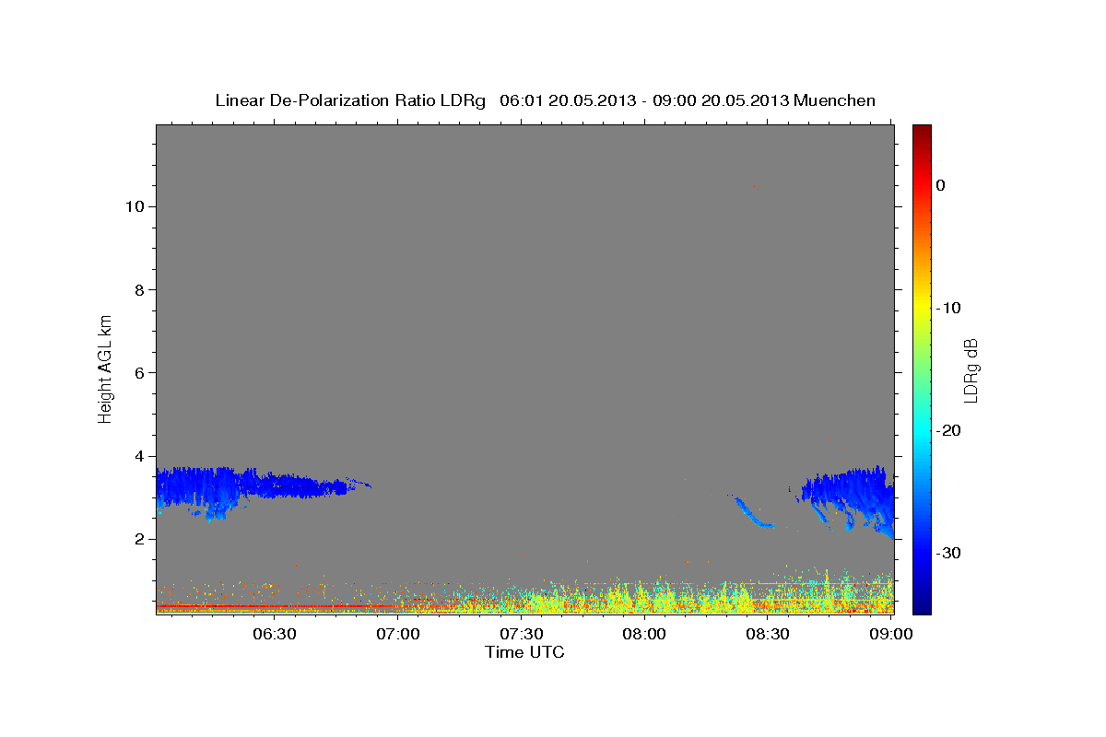The width and height of the screenshot is (1106, 737).
Task: Click the colorbar label '-10'
Action: [x=949, y=308]
